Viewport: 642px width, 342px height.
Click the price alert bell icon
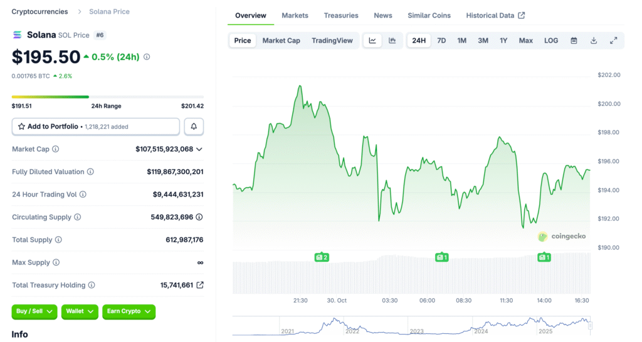pos(194,127)
